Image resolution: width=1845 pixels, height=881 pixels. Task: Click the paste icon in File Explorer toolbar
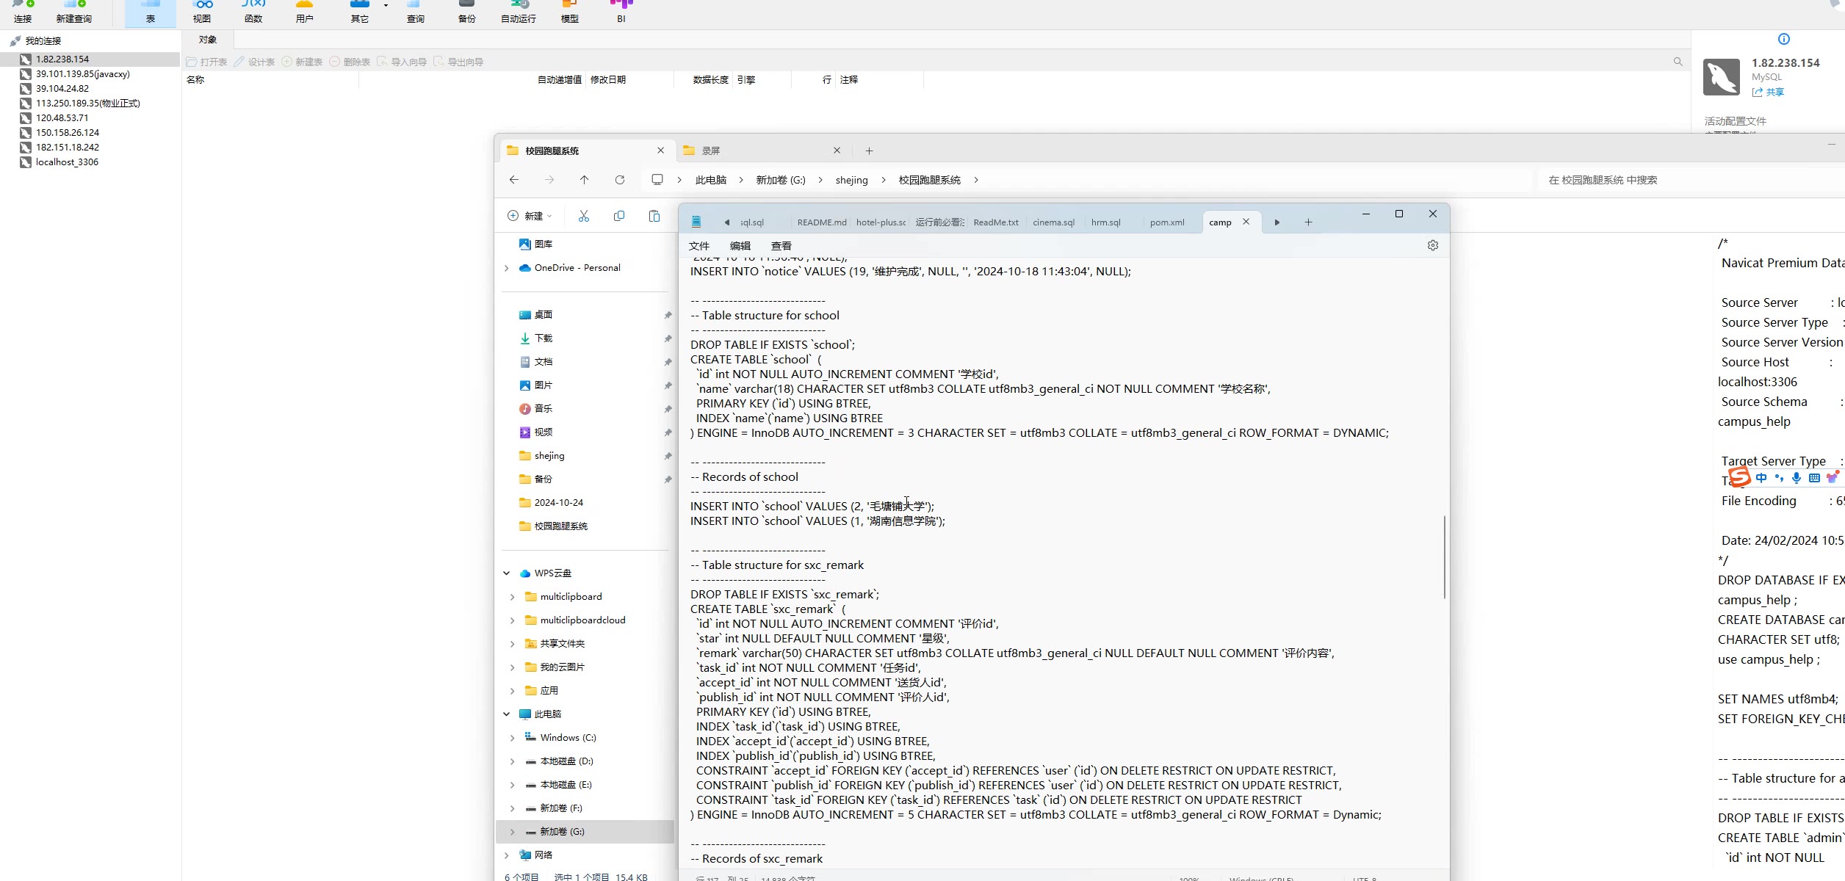pyautogui.click(x=654, y=216)
